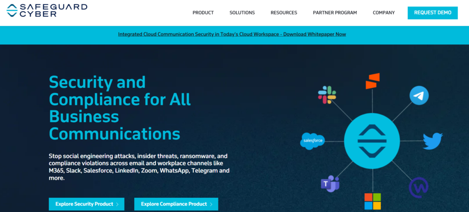This screenshot has height=212, width=469.
Task: Click Explore Compliance Product button
Action: (176, 204)
